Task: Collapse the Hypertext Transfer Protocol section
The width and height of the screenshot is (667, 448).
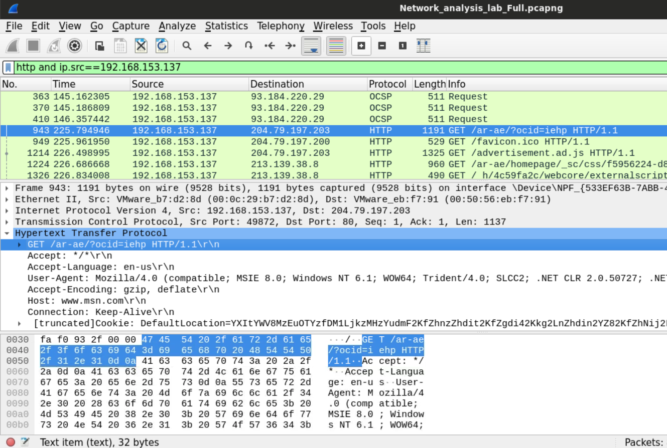Action: pyautogui.click(x=8, y=234)
